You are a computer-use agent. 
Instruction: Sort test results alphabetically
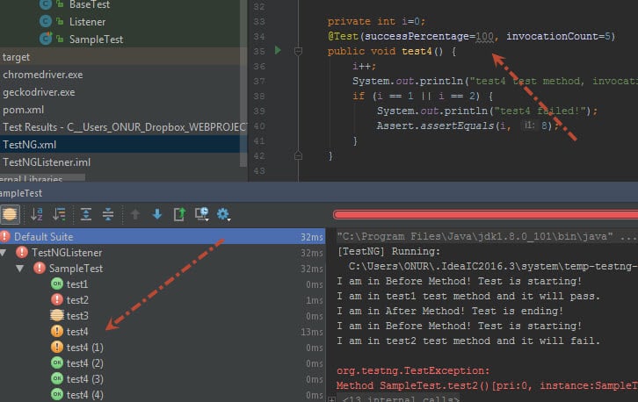tap(37, 214)
